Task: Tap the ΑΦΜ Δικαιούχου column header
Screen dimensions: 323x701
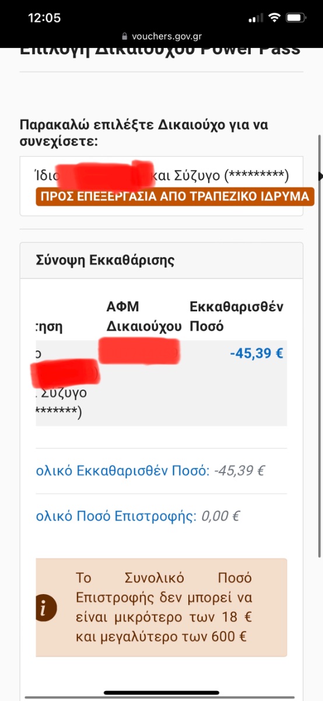Action: pyautogui.click(x=144, y=317)
